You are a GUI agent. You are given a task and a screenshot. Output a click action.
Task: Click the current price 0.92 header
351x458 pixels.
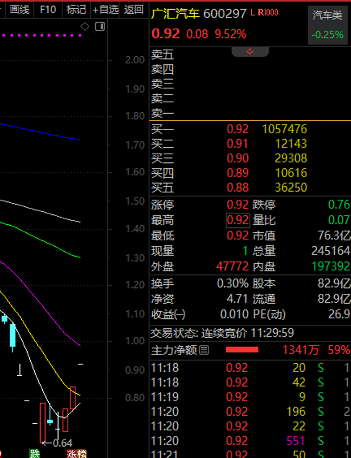click(x=165, y=34)
